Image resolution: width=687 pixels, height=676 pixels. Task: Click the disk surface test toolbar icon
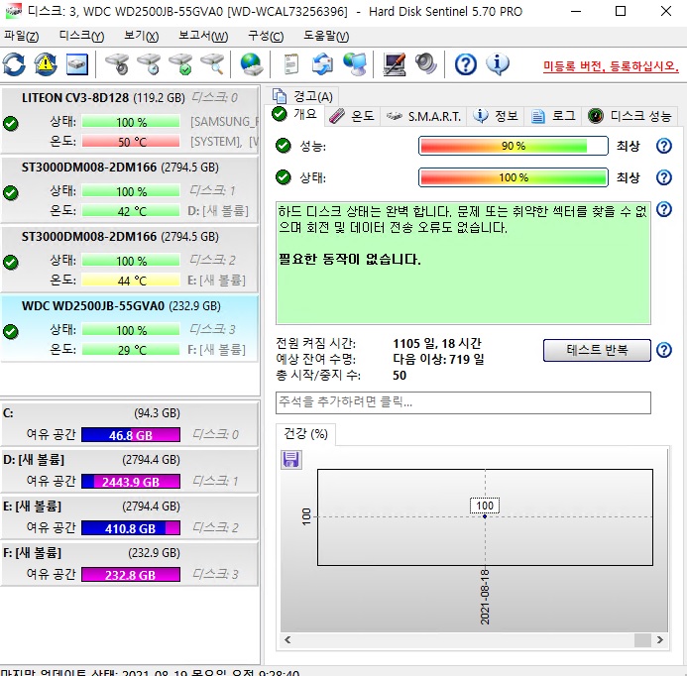coord(117,64)
